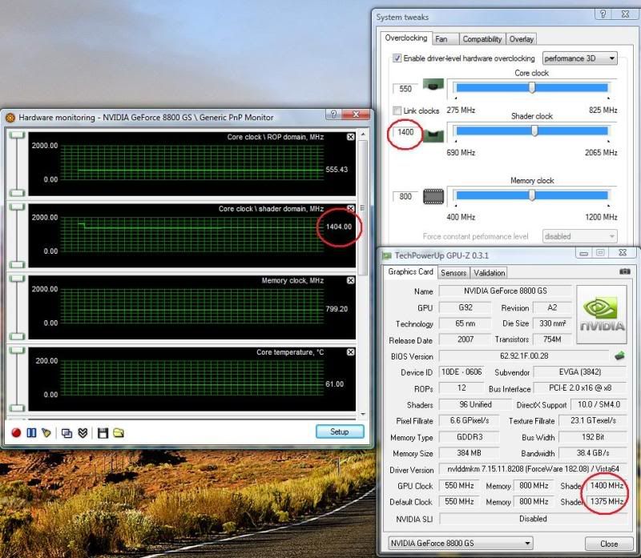Viewport: 641px width, 558px height.
Task: Click Pixel Fillrate value 6.6 GPixel/s
Action: tap(469, 420)
